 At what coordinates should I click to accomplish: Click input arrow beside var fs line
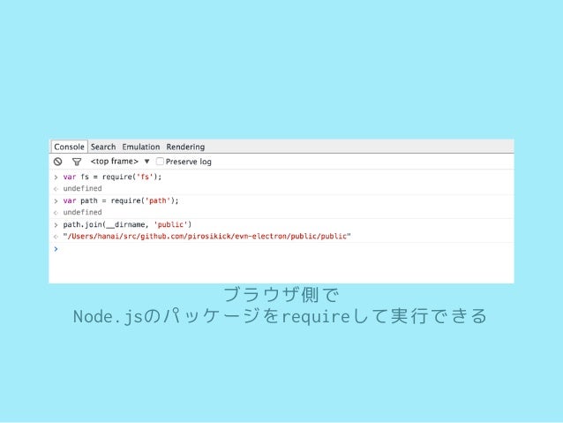click(x=56, y=178)
